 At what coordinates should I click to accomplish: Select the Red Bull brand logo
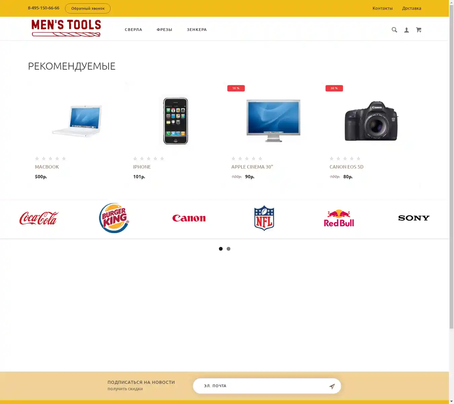pos(339,218)
